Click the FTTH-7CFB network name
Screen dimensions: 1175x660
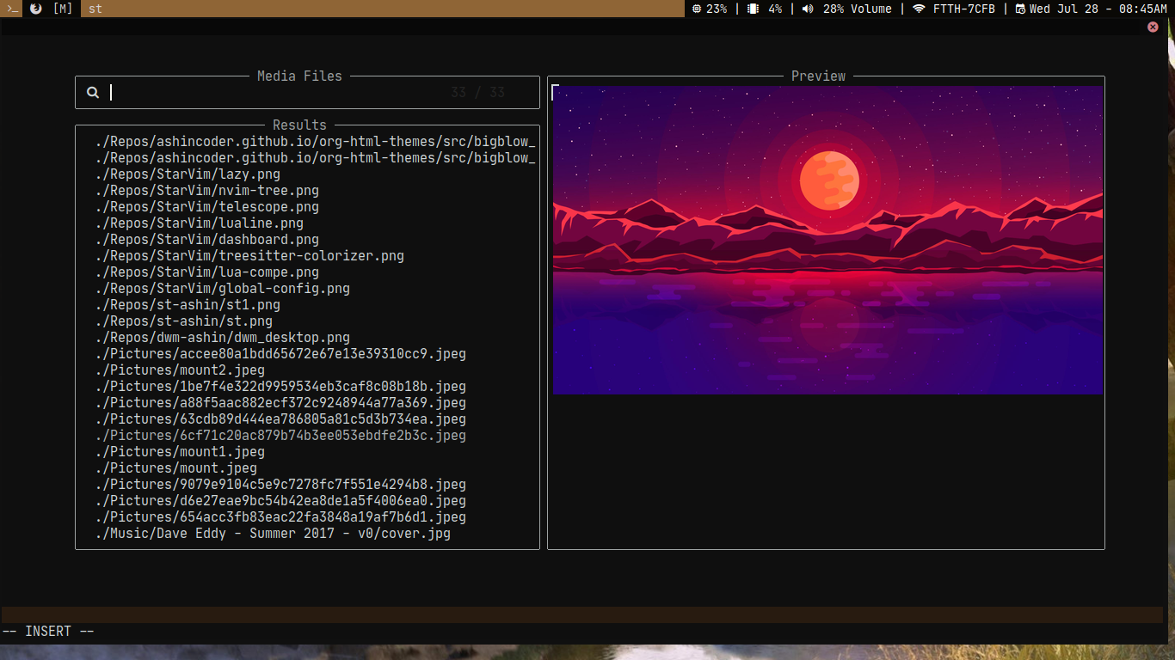pyautogui.click(x=964, y=9)
